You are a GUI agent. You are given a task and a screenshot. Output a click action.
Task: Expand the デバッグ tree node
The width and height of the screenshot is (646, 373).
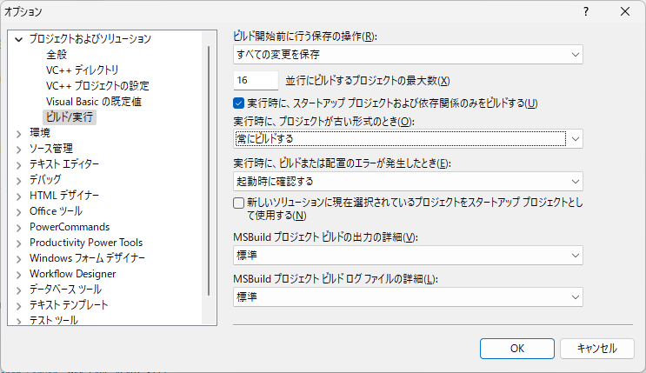(x=19, y=180)
